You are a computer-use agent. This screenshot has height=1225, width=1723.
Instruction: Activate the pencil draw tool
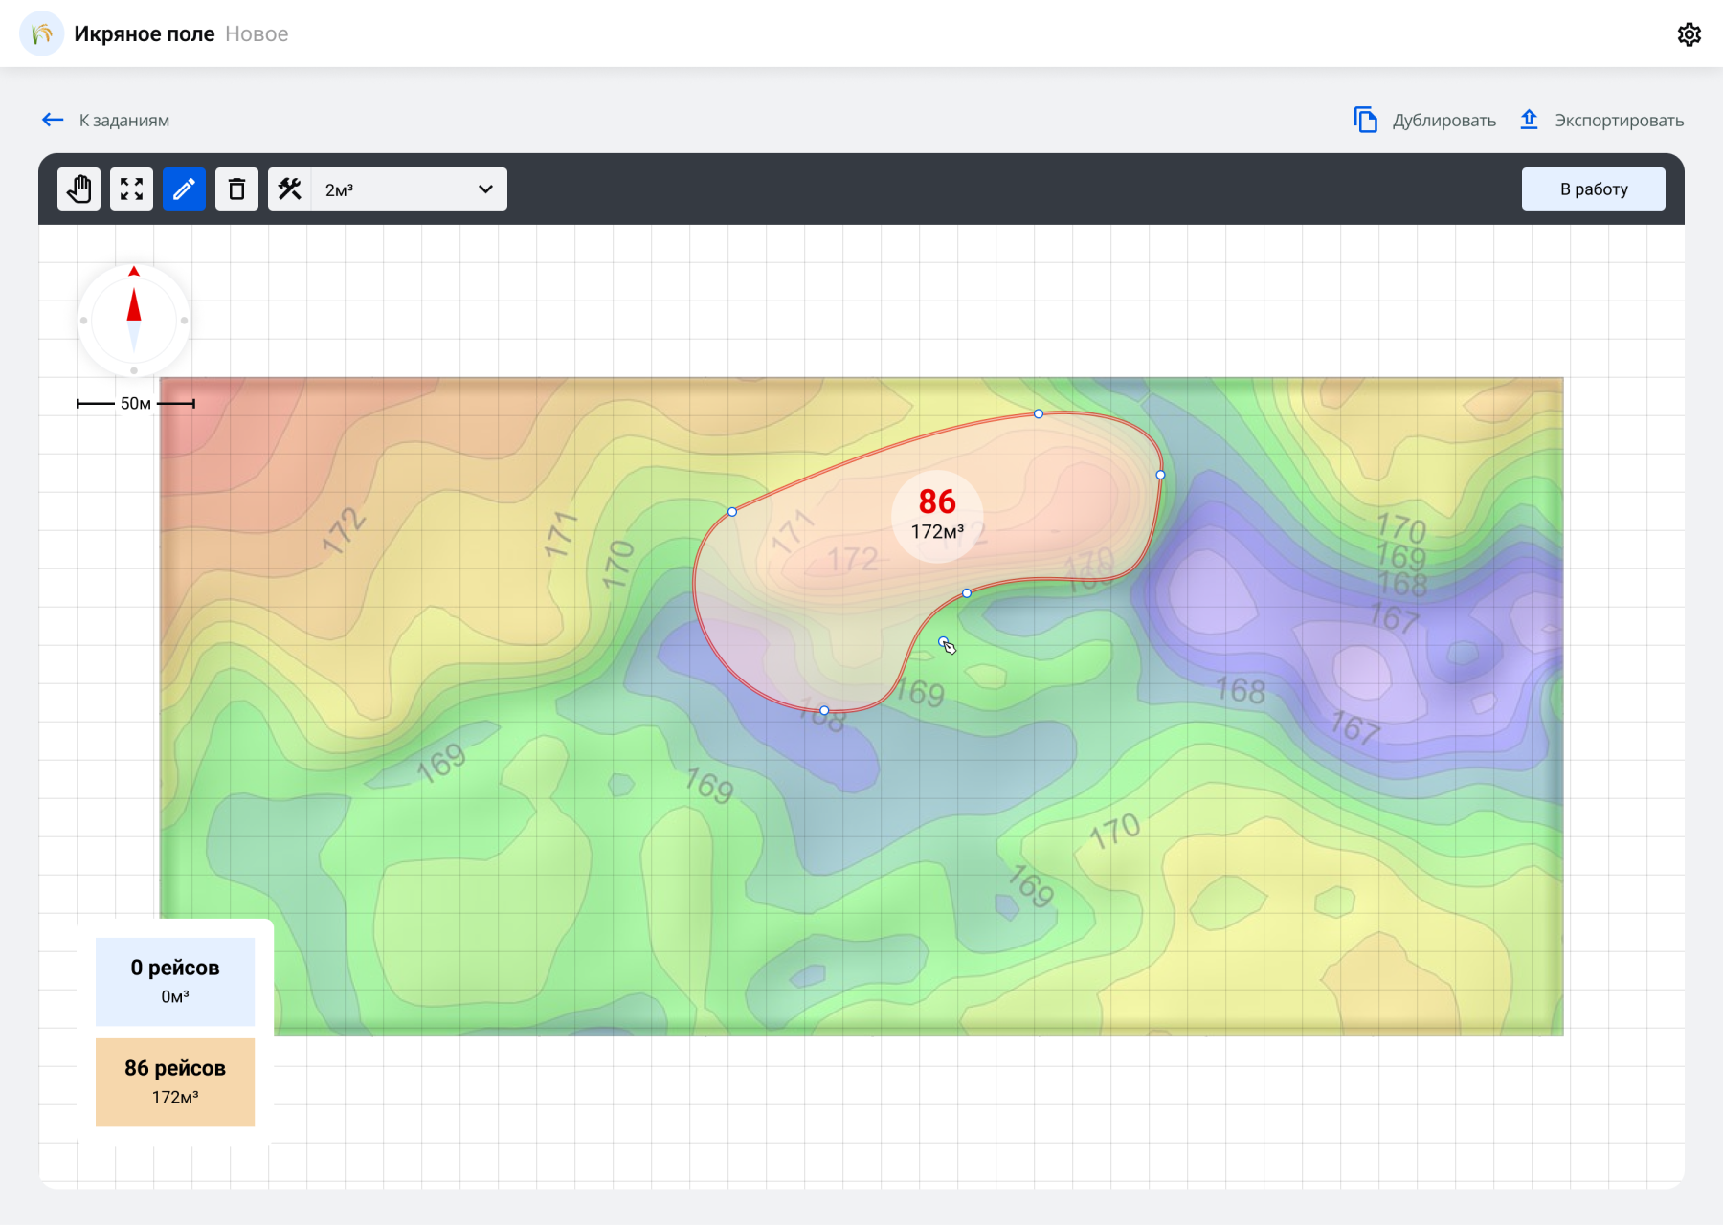[x=184, y=189]
